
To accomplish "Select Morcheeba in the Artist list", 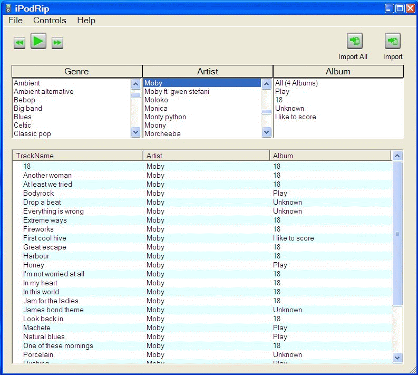I will tap(162, 134).
